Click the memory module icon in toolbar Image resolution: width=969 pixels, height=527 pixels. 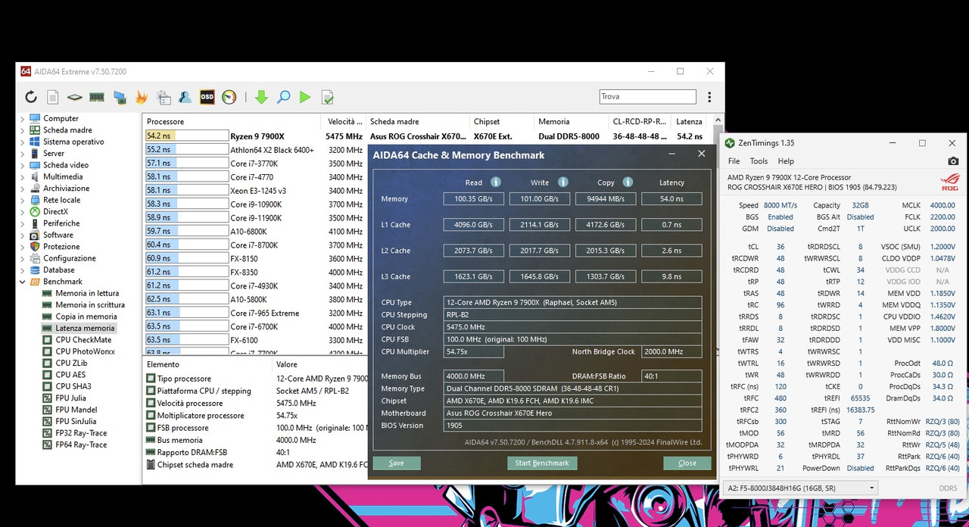tap(97, 97)
